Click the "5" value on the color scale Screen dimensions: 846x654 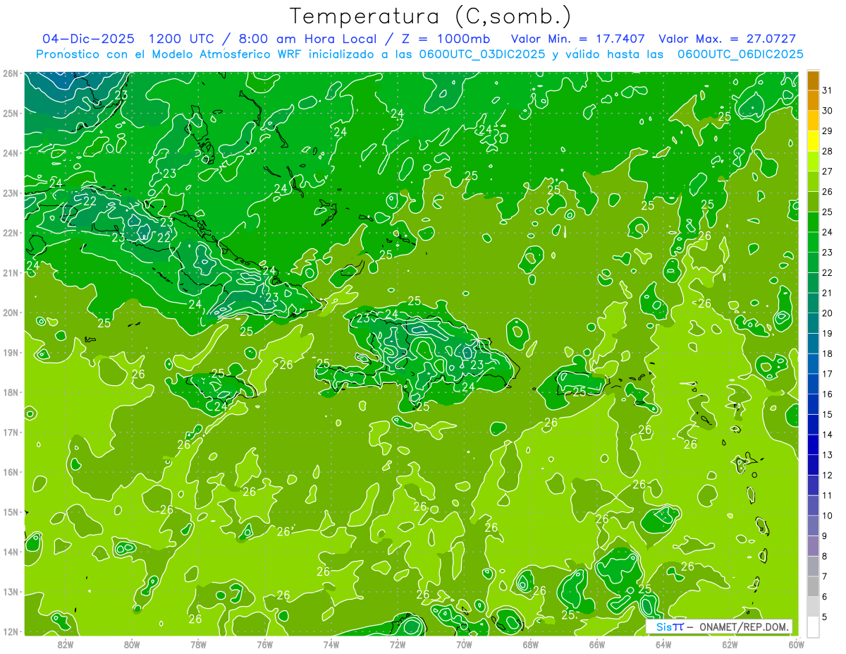click(824, 617)
